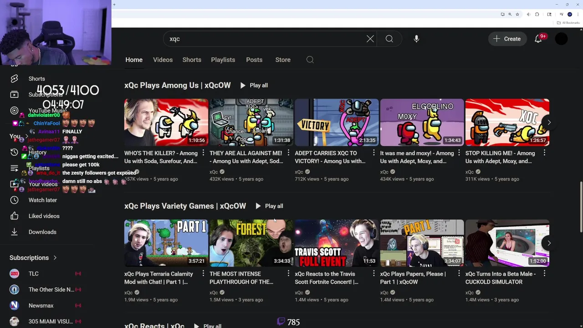Open xQc channel under ADEPT CARRIES video
This screenshot has height=328, width=583.
pos(299,172)
